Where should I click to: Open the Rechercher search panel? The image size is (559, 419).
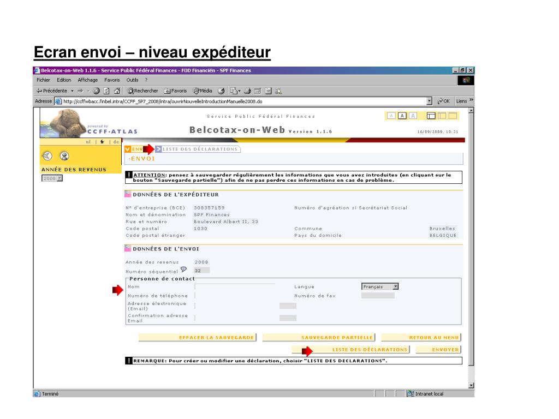[x=142, y=91]
